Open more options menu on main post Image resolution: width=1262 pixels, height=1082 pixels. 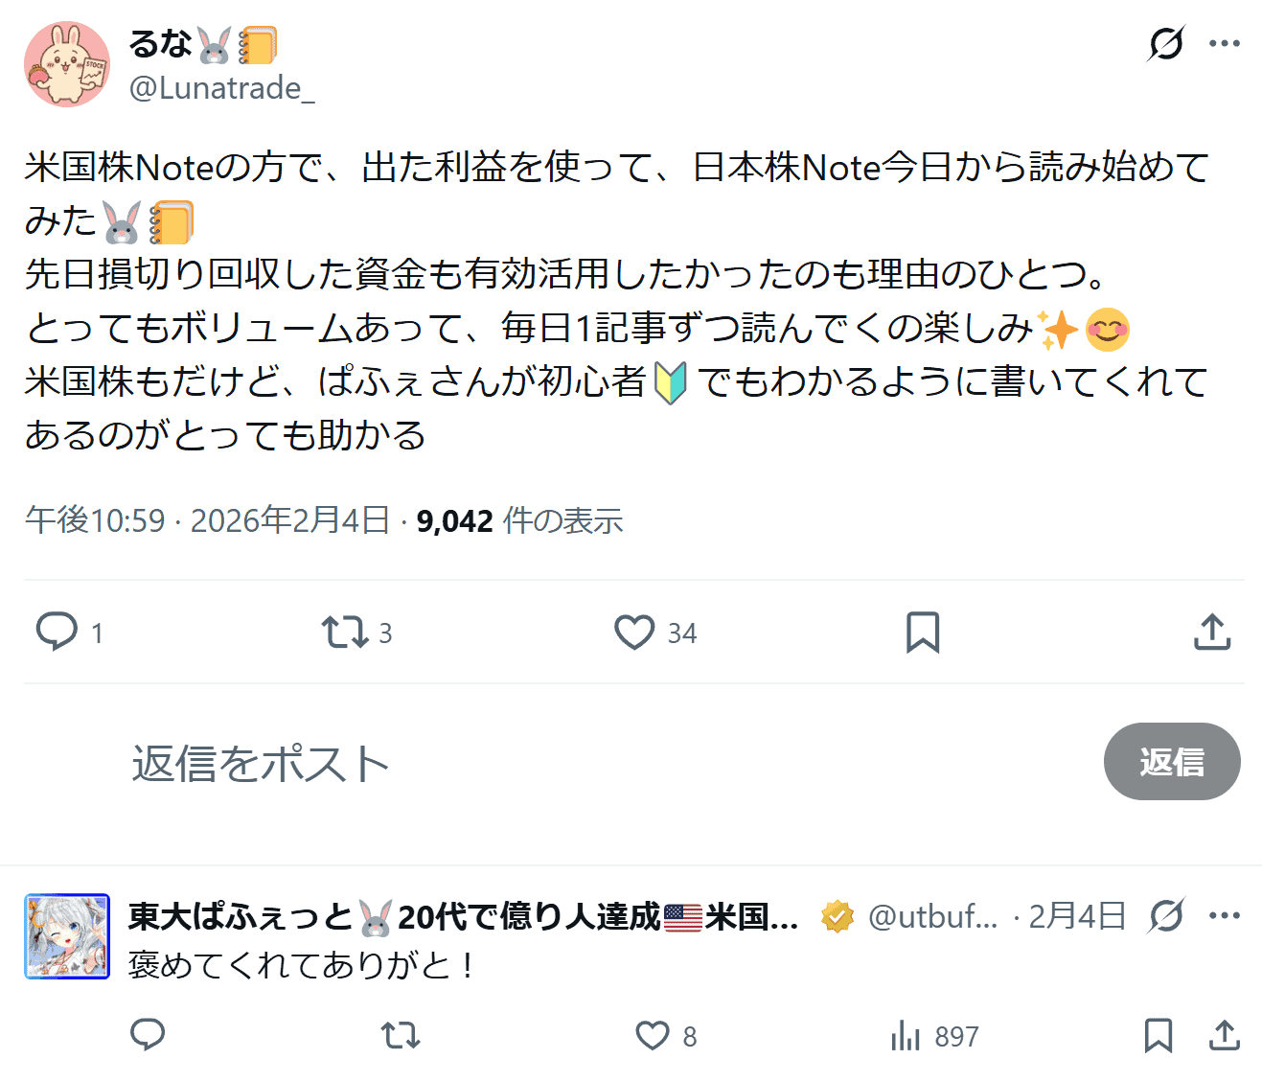[1225, 43]
